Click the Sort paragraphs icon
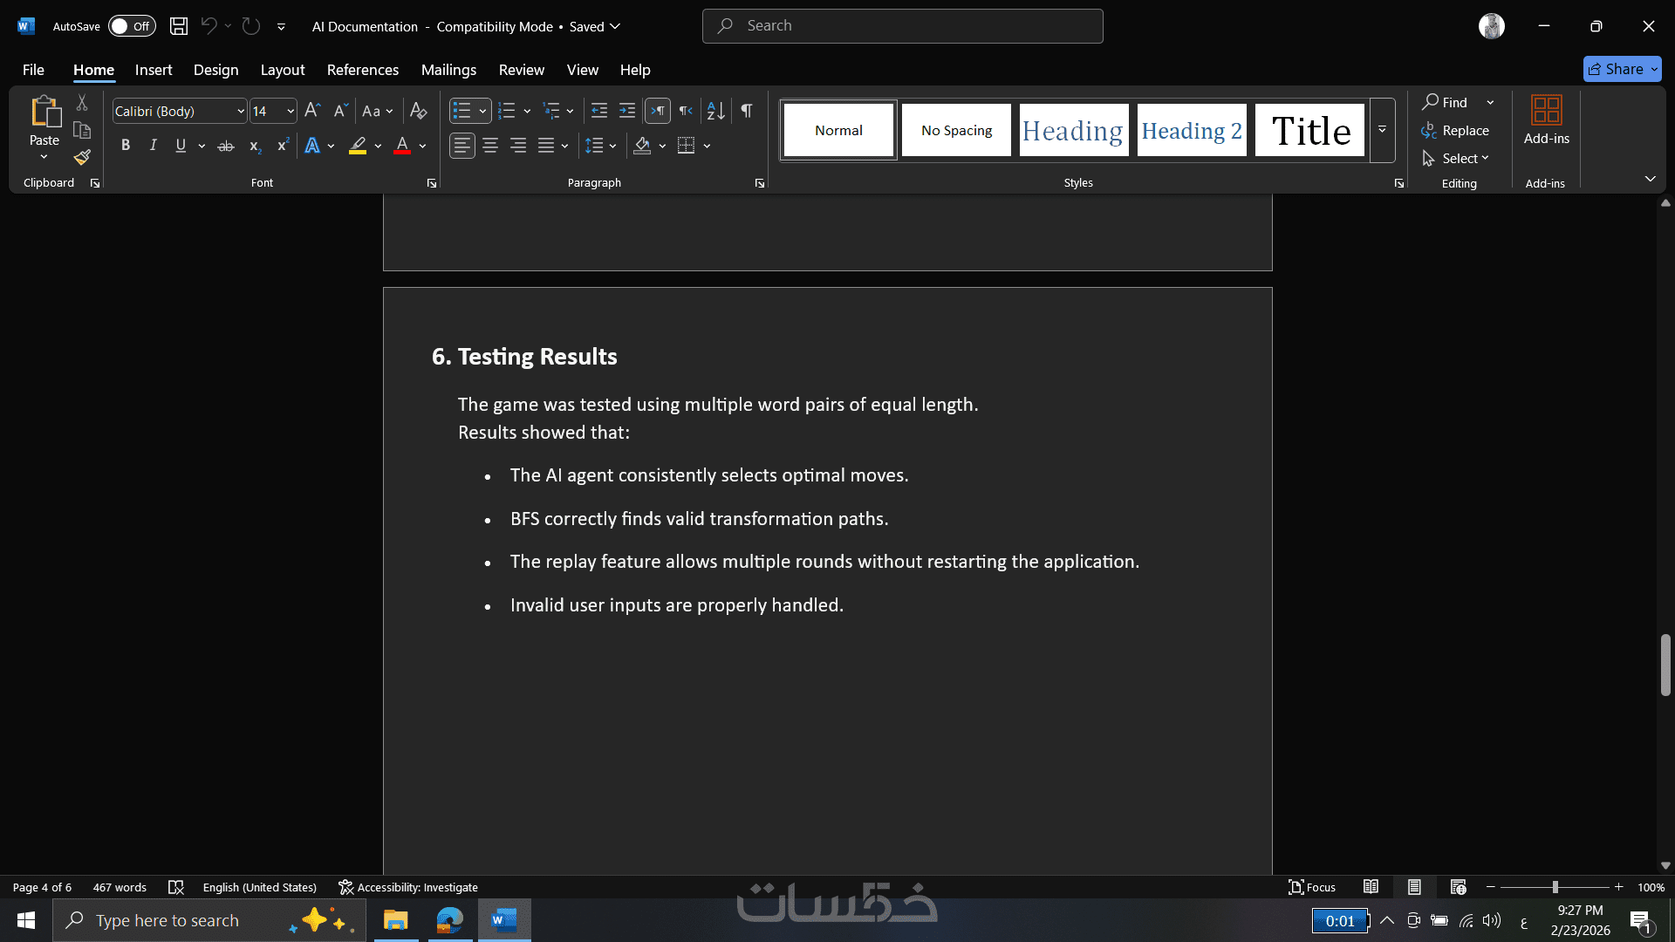The height and width of the screenshot is (942, 1675). pos(715,111)
